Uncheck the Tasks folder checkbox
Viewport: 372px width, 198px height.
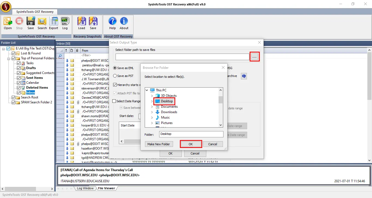click(x=19, y=63)
